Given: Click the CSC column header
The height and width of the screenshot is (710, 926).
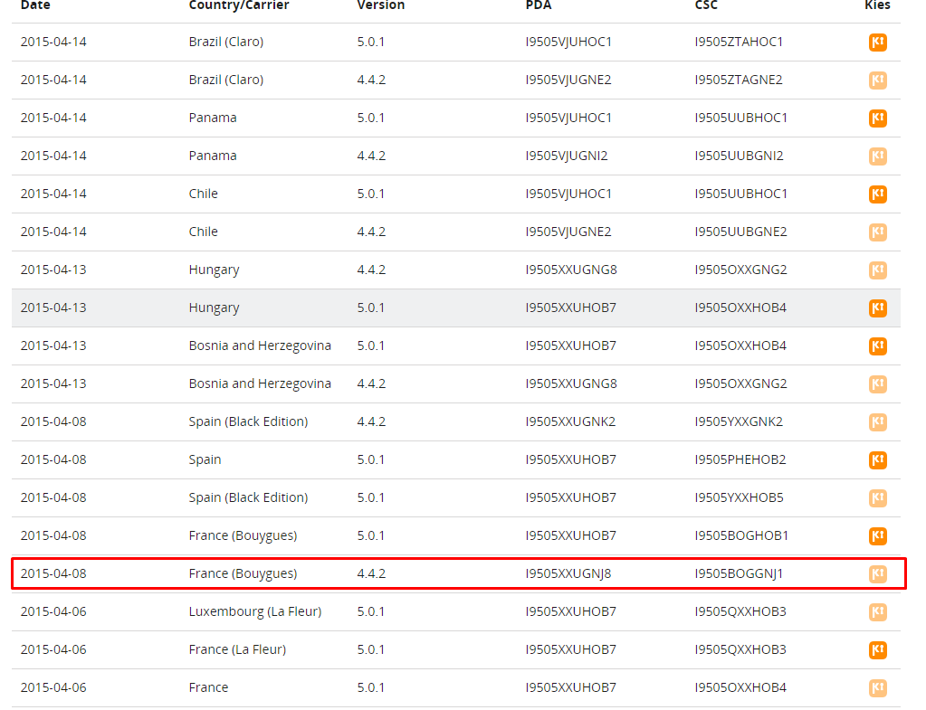Looking at the screenshot, I should pos(706,5).
